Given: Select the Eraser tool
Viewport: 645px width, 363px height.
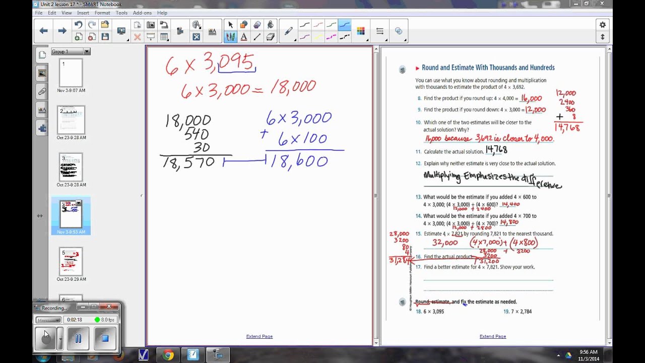Looking at the screenshot, I should [x=270, y=36].
